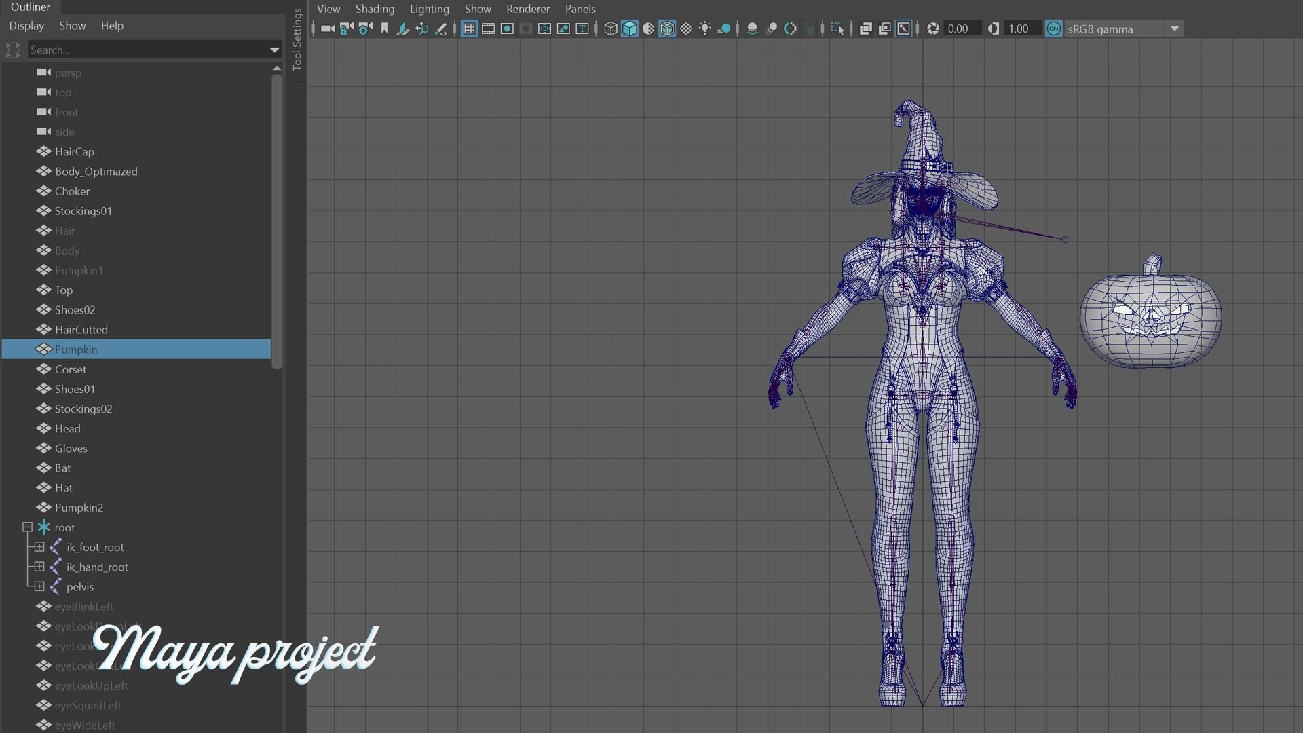Expand the pelvis joint node

(39, 586)
